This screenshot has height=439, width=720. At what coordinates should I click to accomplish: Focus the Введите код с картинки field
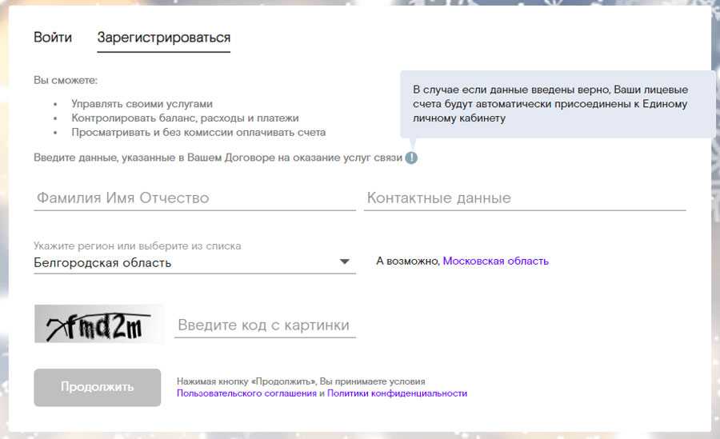(x=265, y=325)
